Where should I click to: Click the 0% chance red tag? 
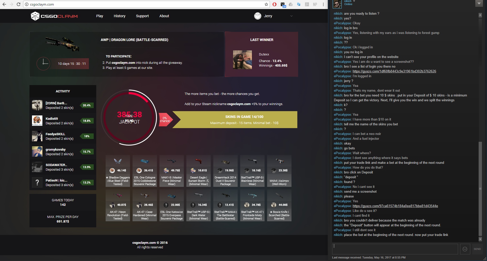[165, 119]
